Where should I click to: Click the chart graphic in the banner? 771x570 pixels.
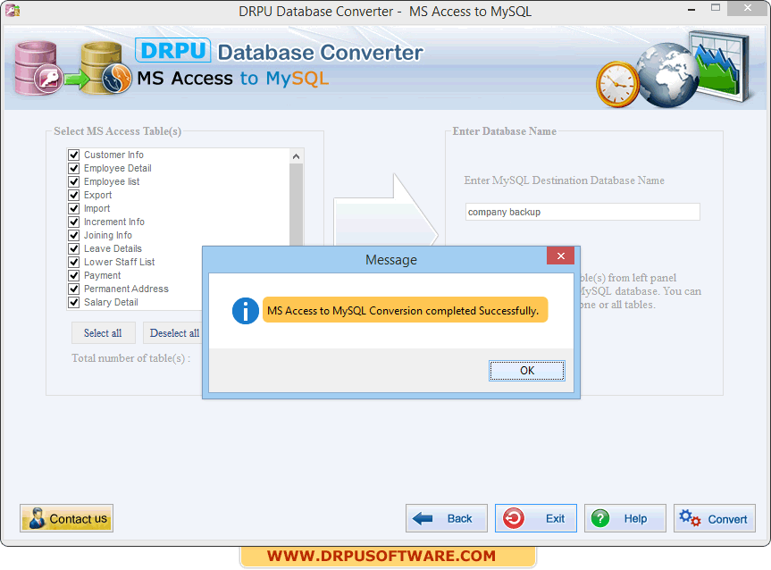720,65
